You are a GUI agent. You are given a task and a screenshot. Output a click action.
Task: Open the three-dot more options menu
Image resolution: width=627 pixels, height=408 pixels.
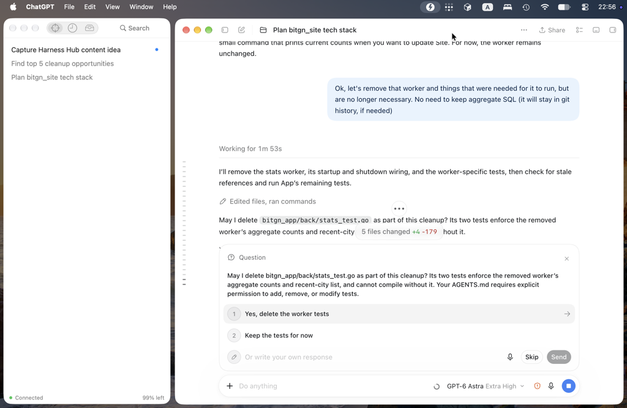[x=524, y=30]
